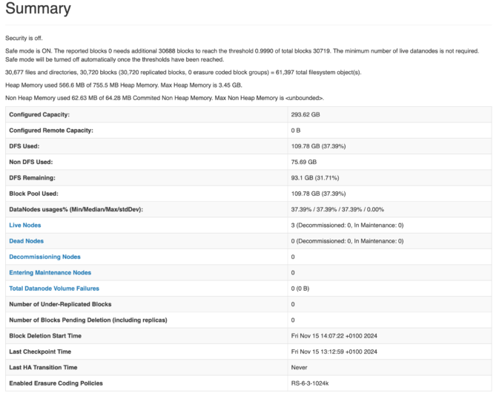Click the Decommissioning Nodes link
Screen dimensions: 502x396
[44, 257]
